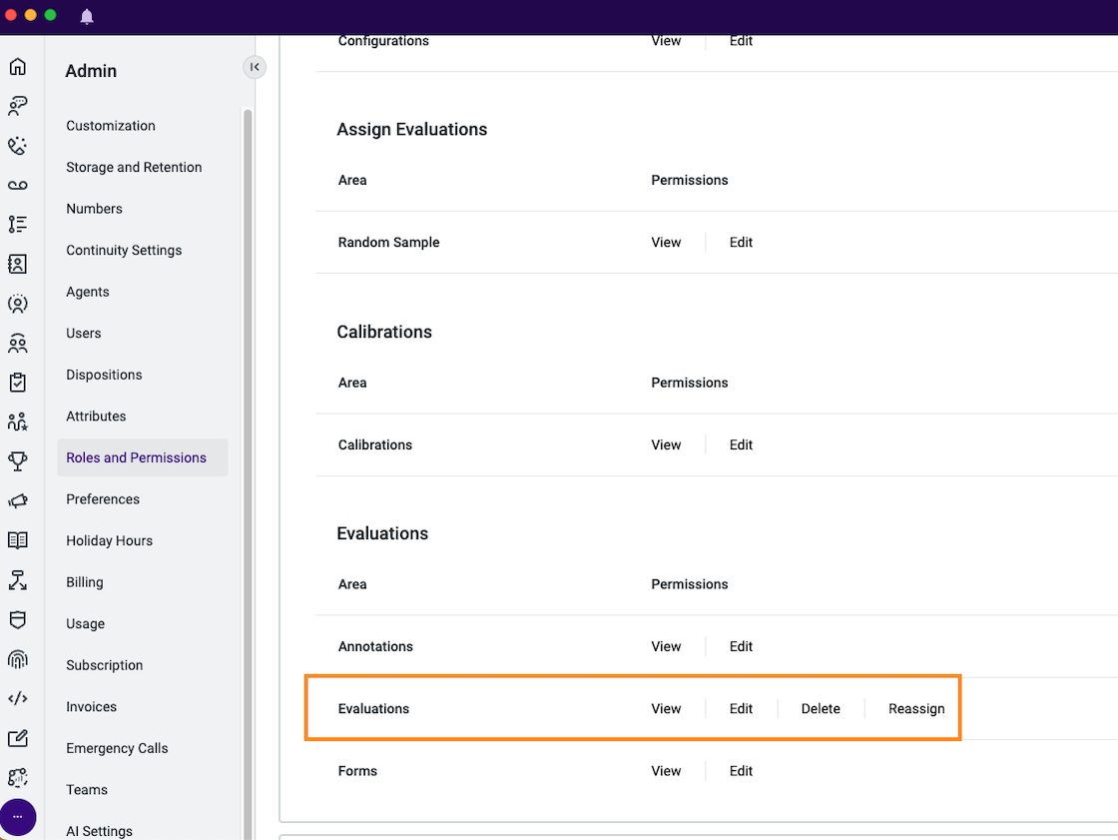Click the Admin menu vertical scrollbar

[x=249, y=473]
